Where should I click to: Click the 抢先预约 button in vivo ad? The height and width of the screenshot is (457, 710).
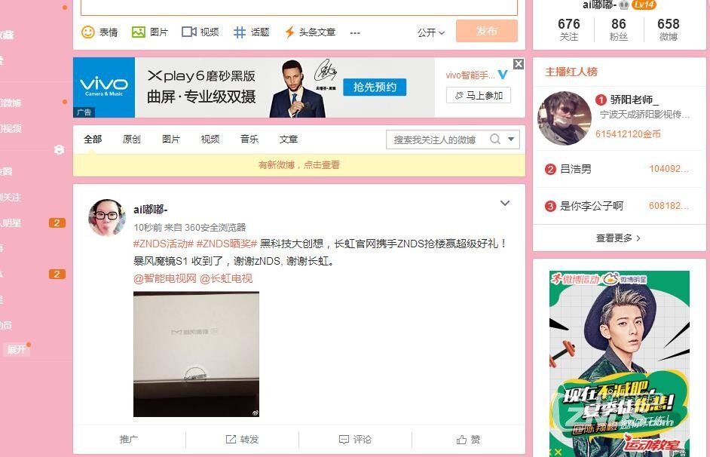375,87
